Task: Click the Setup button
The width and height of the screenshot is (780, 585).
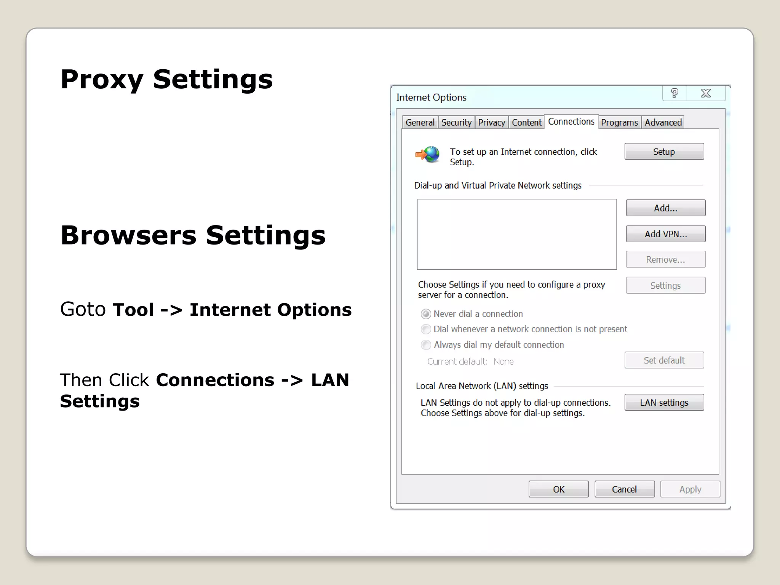Action: click(664, 152)
